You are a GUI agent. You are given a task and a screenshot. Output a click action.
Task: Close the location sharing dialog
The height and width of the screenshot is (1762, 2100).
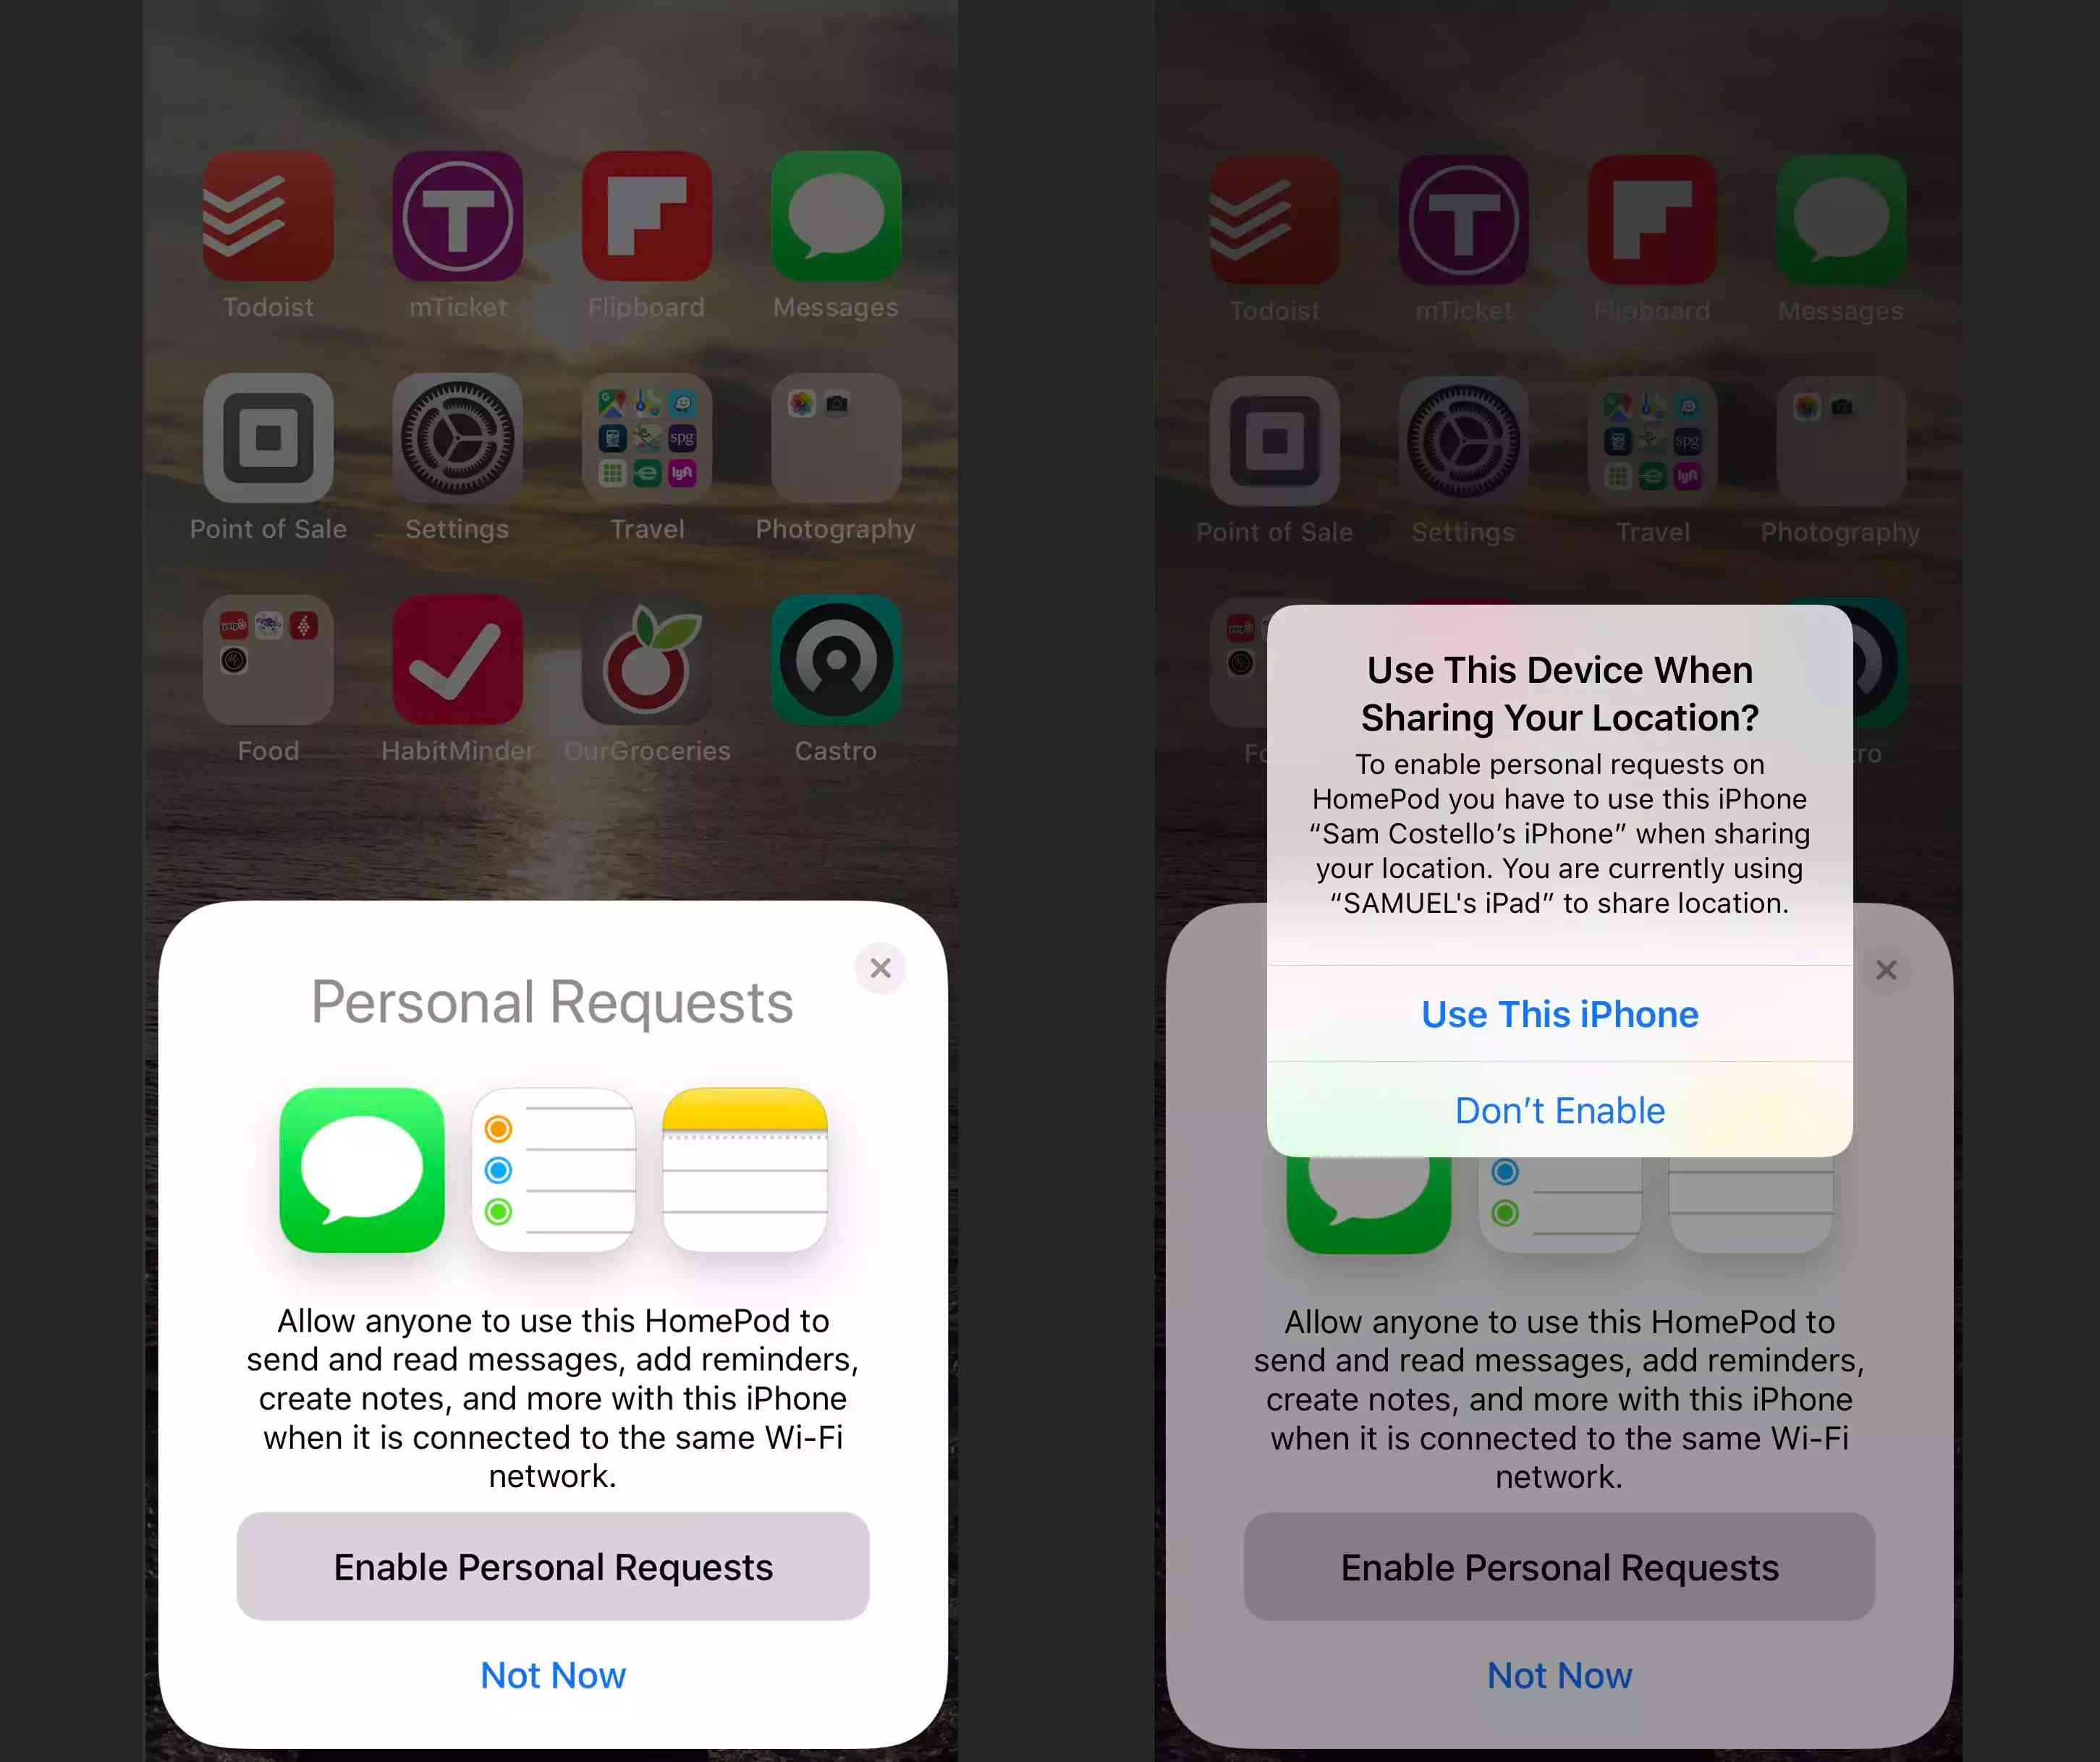1558,1108
